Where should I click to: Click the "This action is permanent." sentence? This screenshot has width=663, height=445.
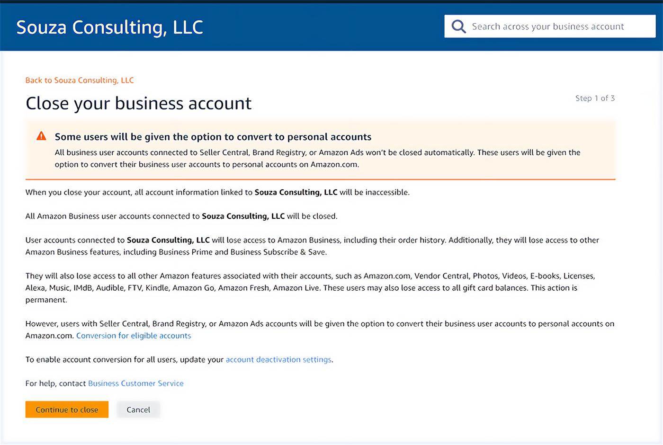pyautogui.click(x=301, y=294)
